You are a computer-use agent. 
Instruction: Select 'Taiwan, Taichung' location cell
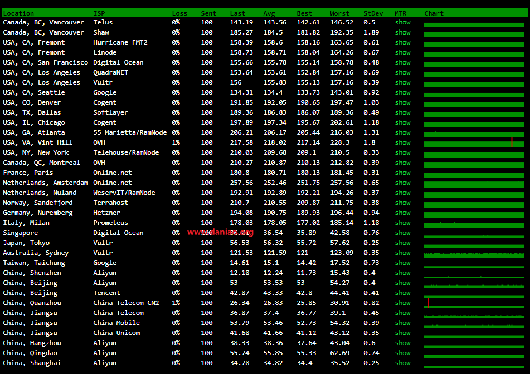coord(34,263)
